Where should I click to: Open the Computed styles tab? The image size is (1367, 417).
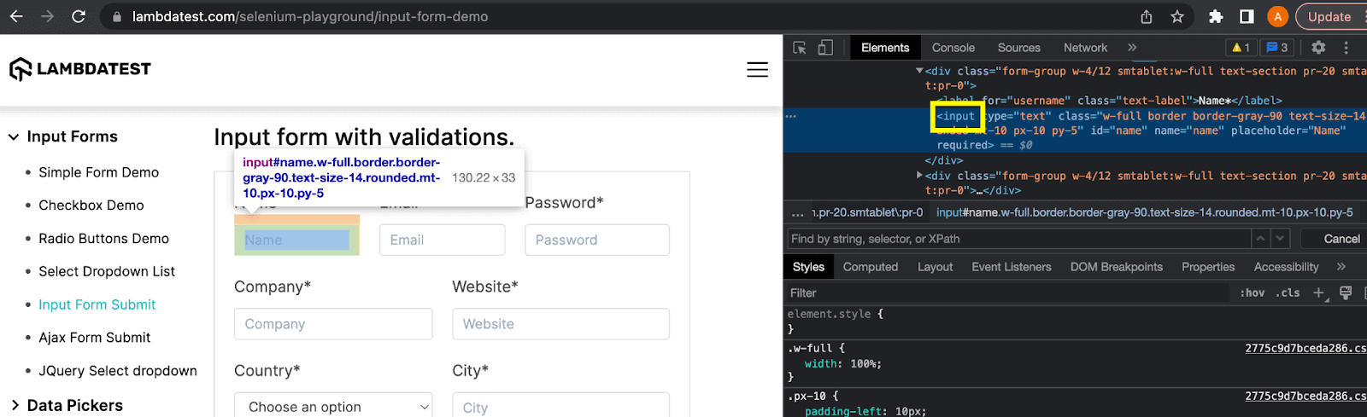tap(870, 267)
